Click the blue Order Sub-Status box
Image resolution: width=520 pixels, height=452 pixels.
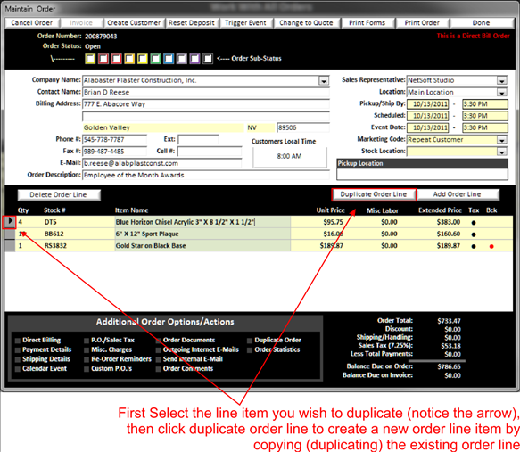click(x=169, y=59)
